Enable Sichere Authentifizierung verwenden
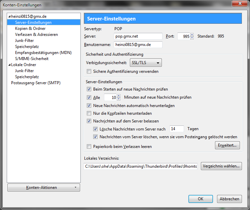The height and width of the screenshot is (210, 250). (89, 71)
